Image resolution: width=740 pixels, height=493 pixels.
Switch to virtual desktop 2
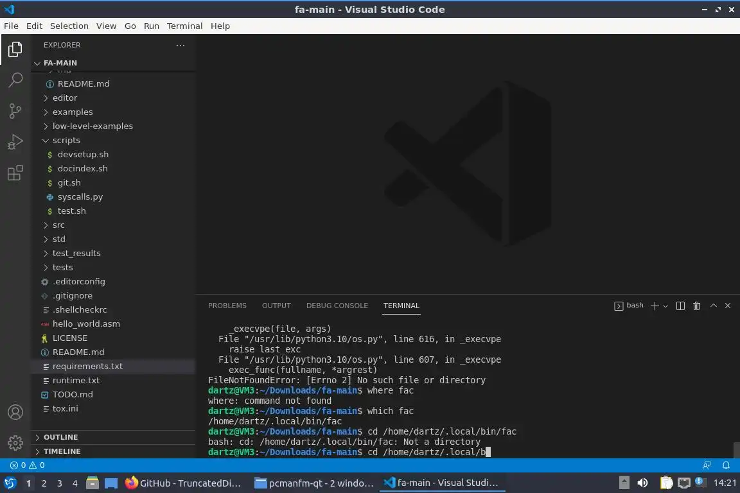[x=44, y=483]
